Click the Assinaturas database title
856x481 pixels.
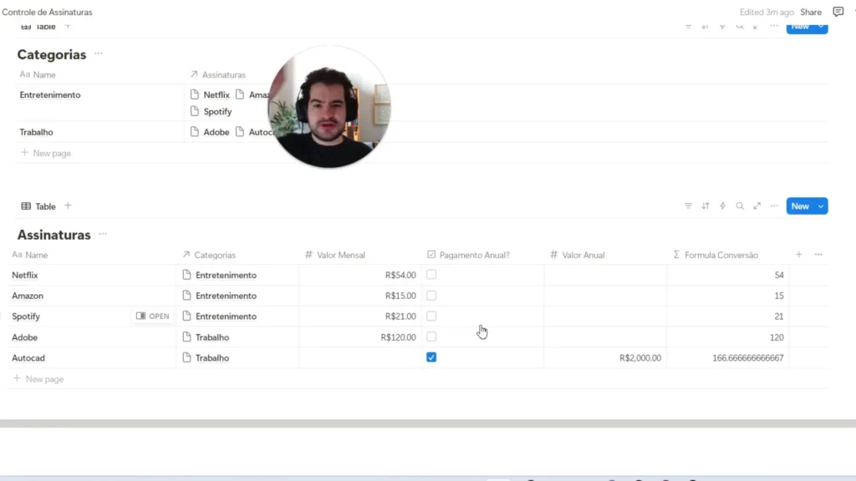[x=54, y=235]
